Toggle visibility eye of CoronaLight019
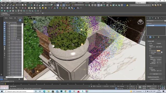The height and width of the screenshot is (93, 166). (8, 26)
